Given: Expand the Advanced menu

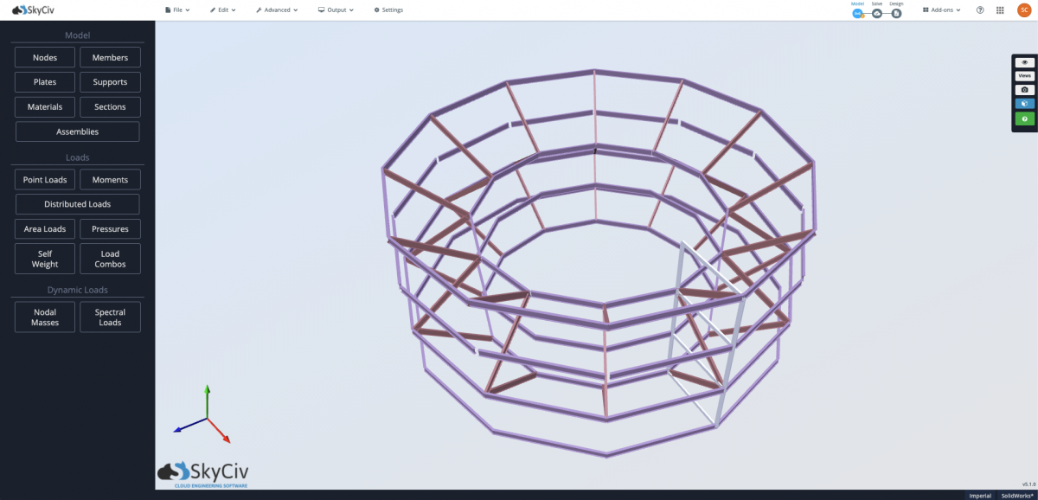Looking at the screenshot, I should click(276, 10).
